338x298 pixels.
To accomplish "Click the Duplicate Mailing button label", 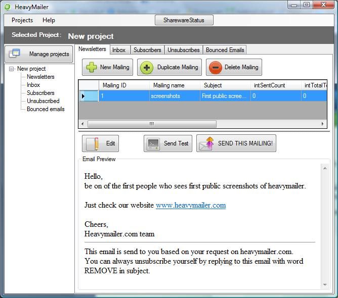I will (178, 67).
